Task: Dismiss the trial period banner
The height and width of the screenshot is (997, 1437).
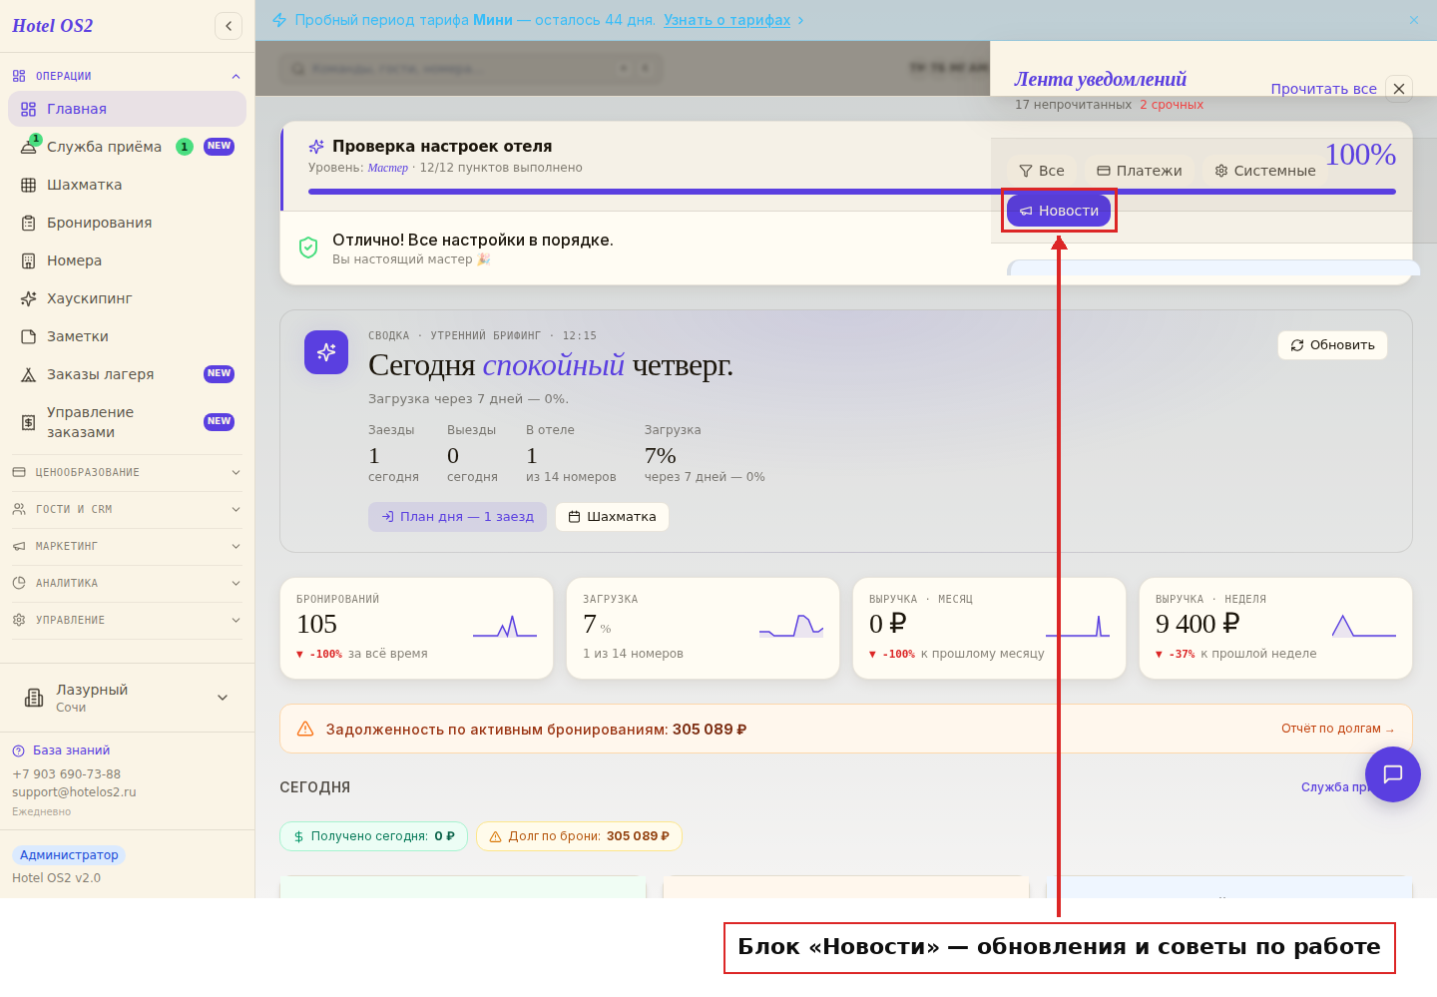Action: tap(1414, 20)
